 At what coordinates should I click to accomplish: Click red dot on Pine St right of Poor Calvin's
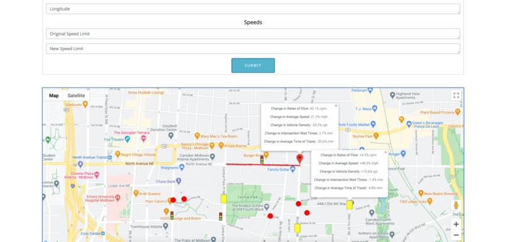tap(184, 199)
